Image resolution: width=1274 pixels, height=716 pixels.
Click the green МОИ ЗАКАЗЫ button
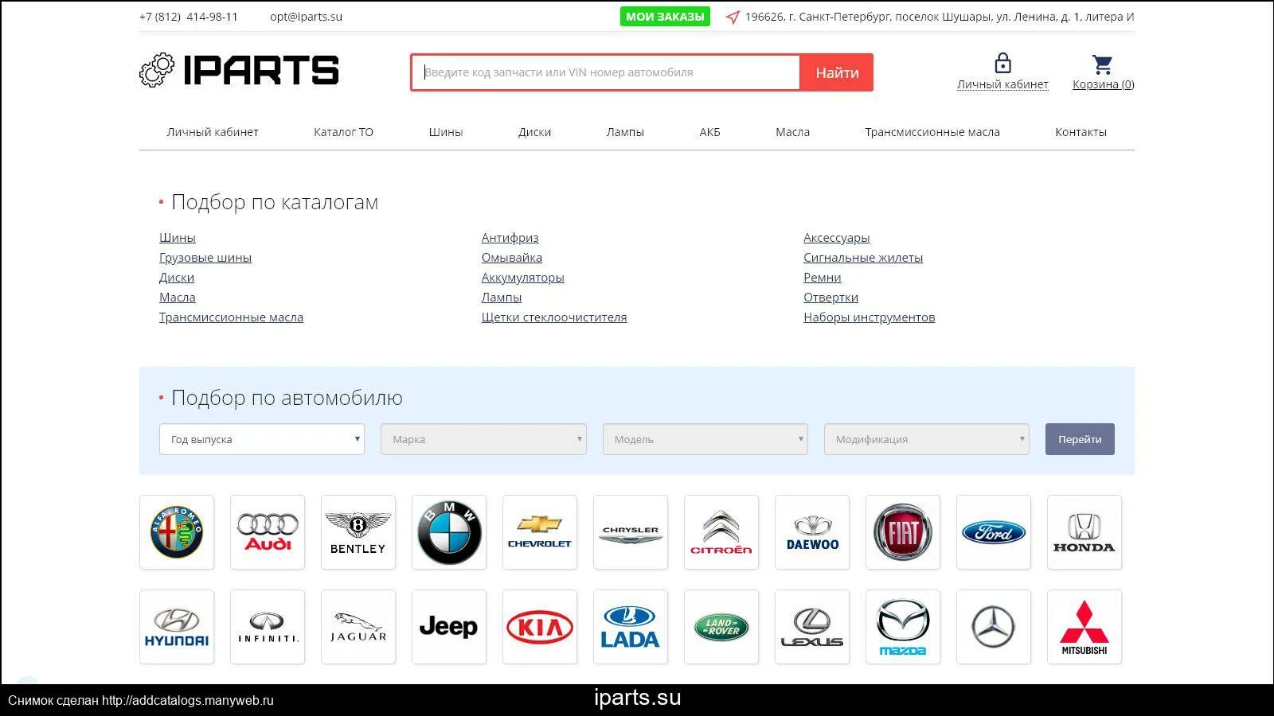pos(665,16)
